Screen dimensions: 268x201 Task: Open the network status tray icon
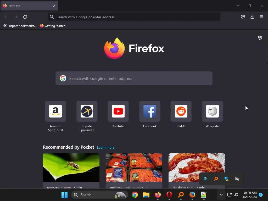(x=229, y=195)
